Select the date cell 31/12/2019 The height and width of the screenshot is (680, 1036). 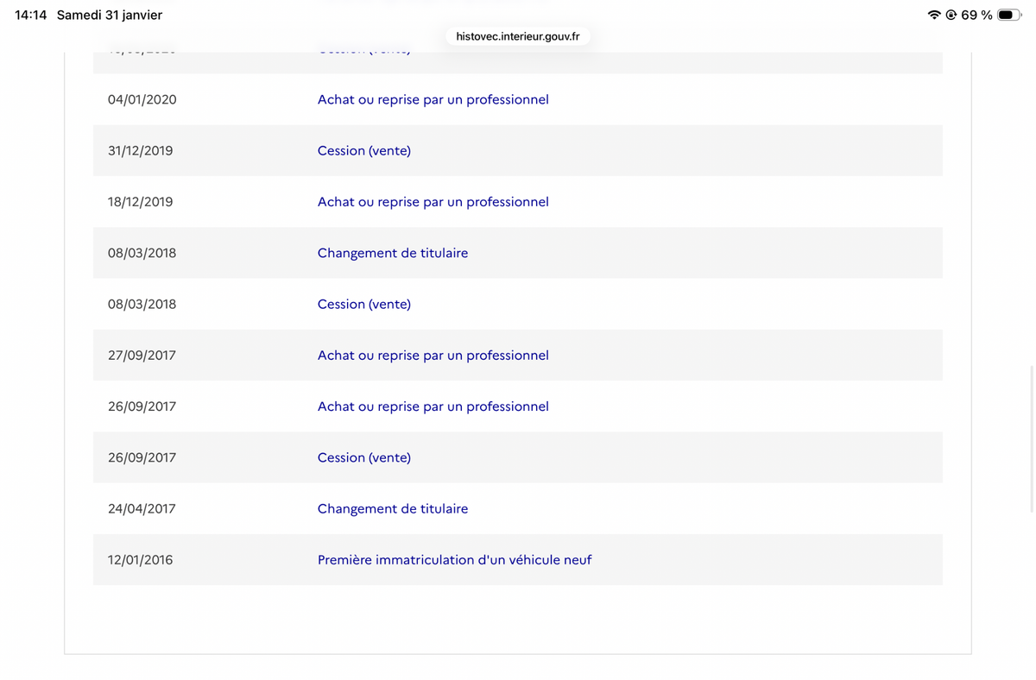click(141, 150)
